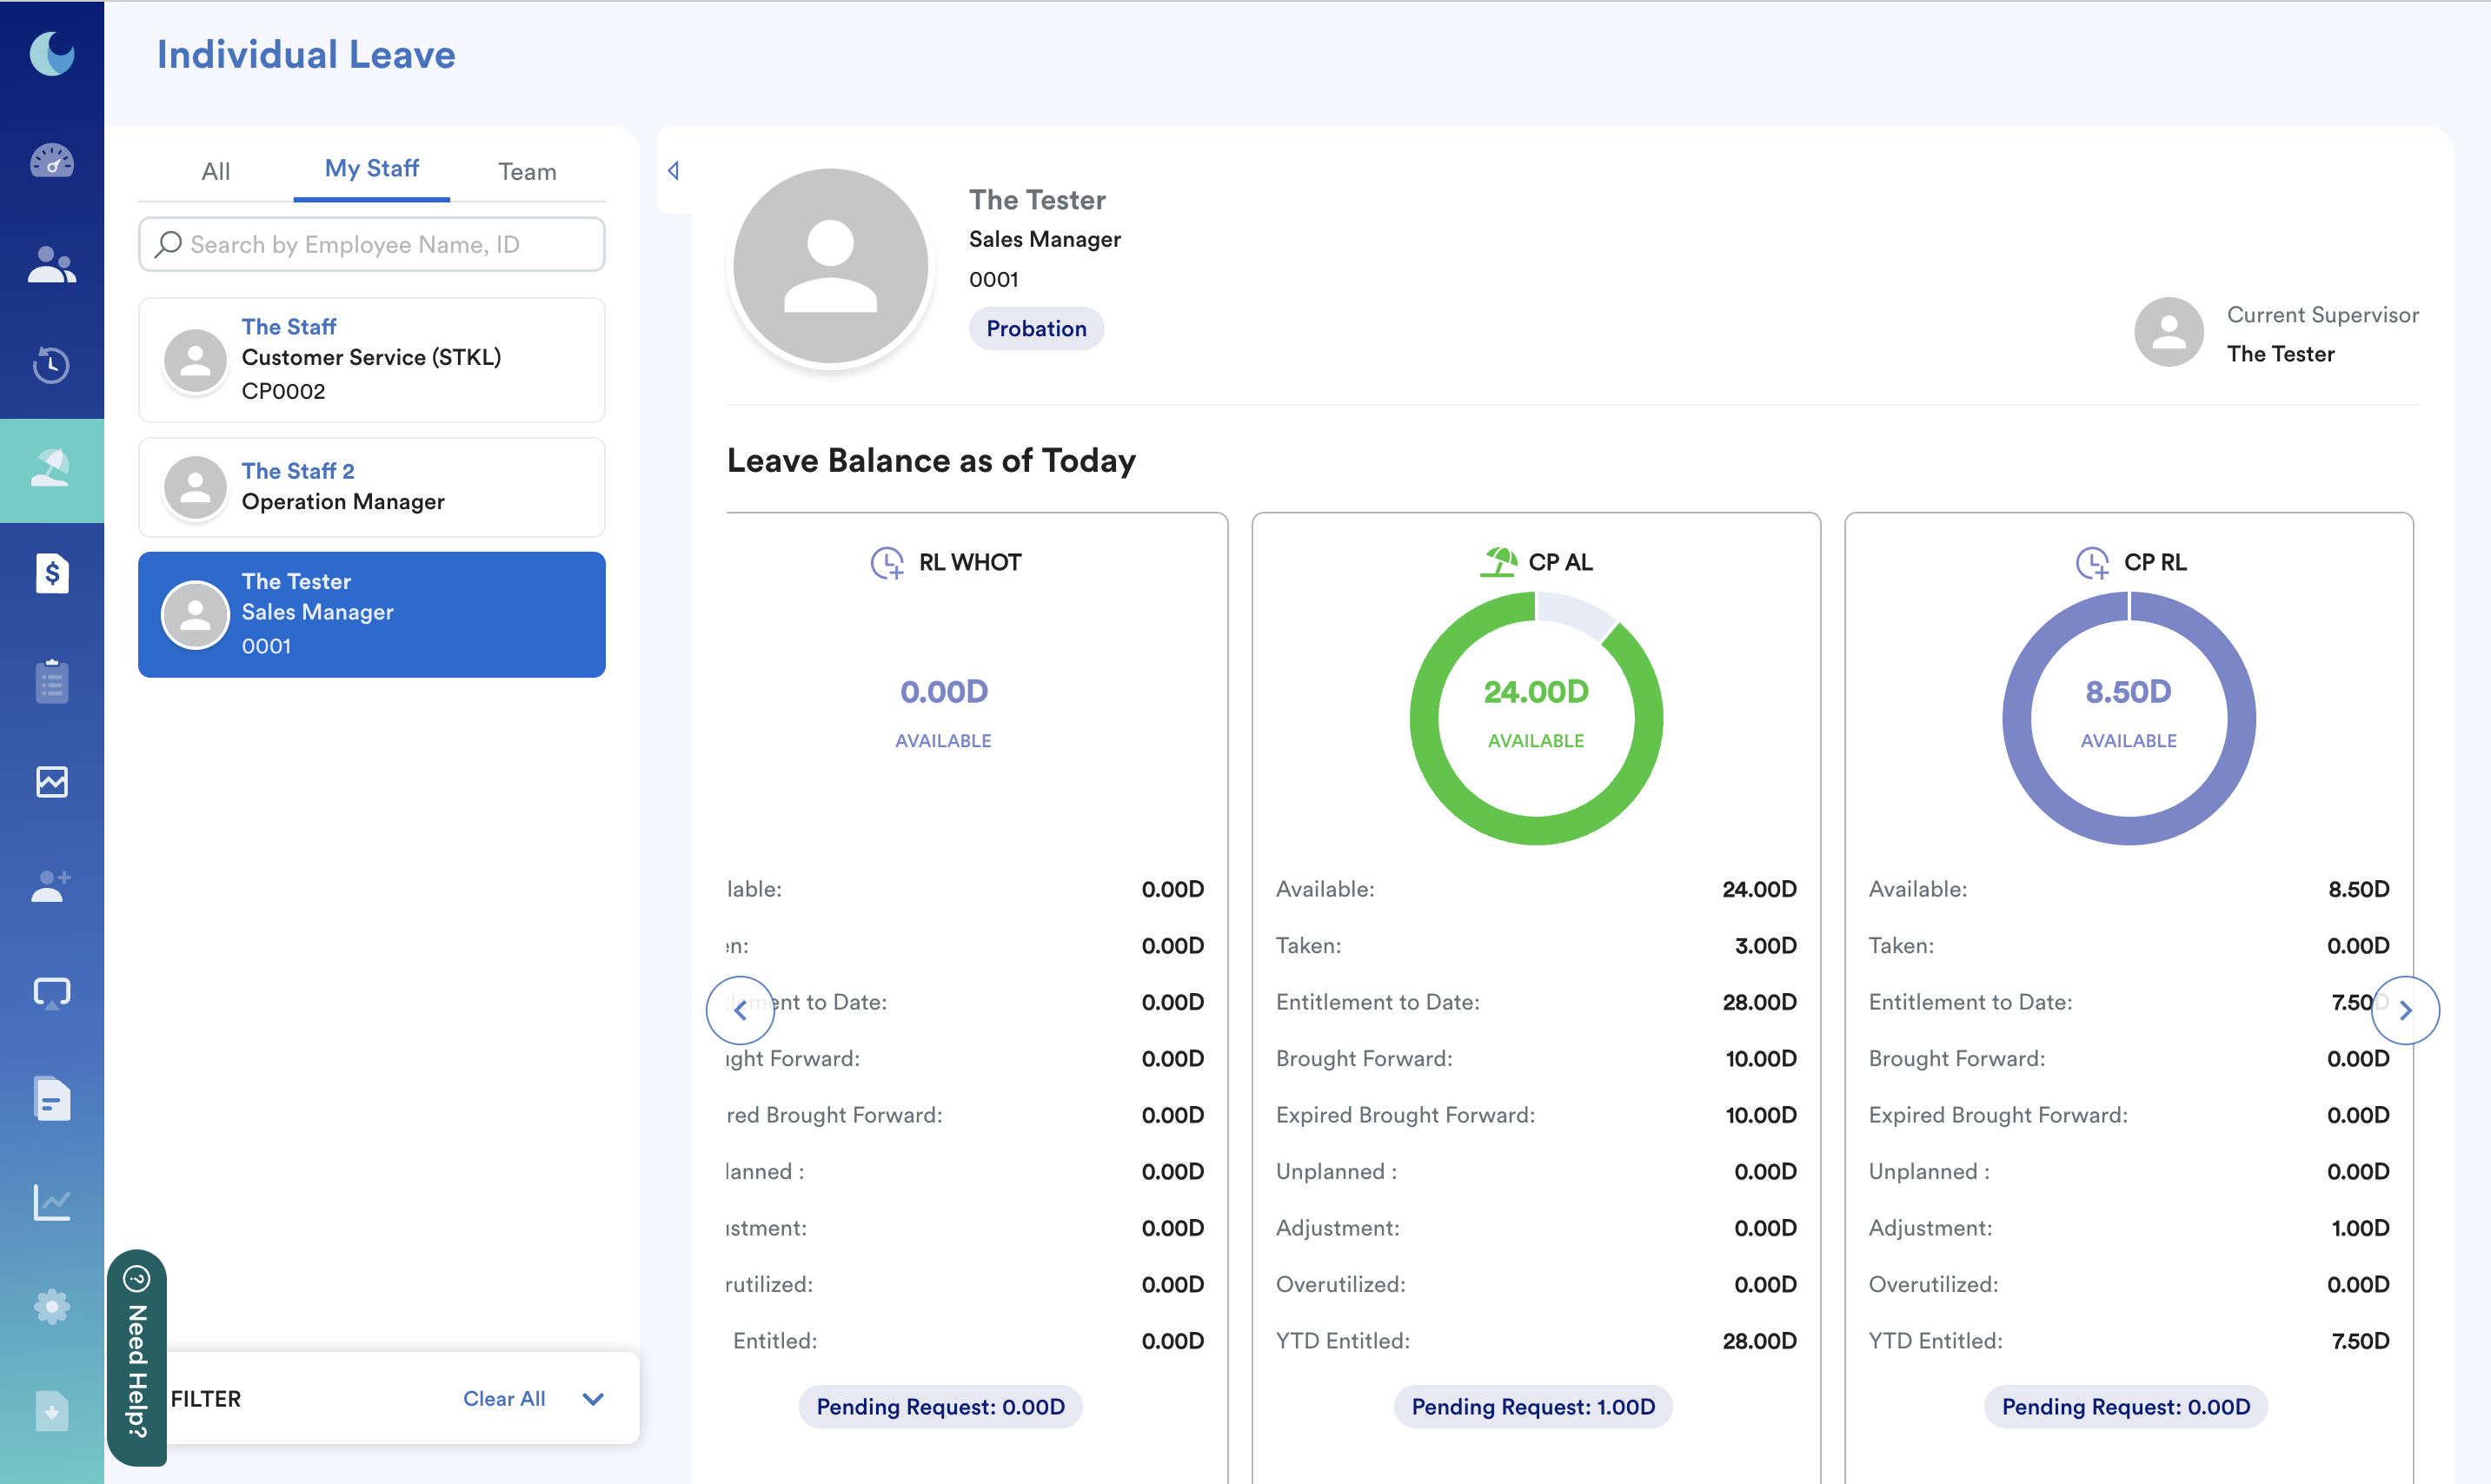Image resolution: width=2491 pixels, height=1484 pixels.
Task: Switch to the All tab
Action: tap(215, 172)
